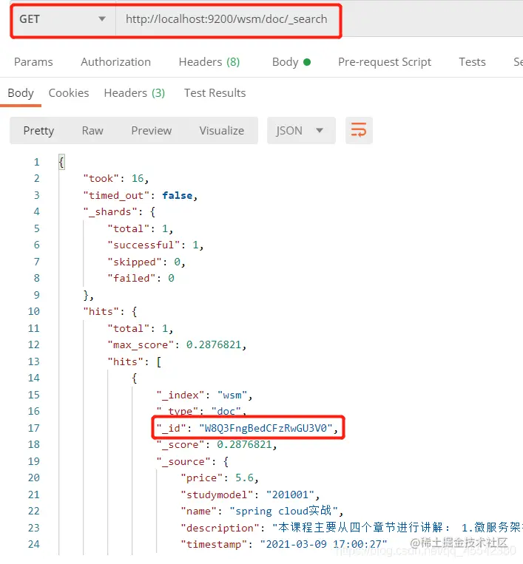This screenshot has width=523, height=564.
Task: Click the _score value on line 18
Action: (x=244, y=445)
